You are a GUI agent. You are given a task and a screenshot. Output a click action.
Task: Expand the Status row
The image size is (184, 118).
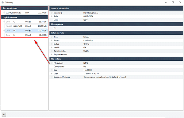(52, 44)
